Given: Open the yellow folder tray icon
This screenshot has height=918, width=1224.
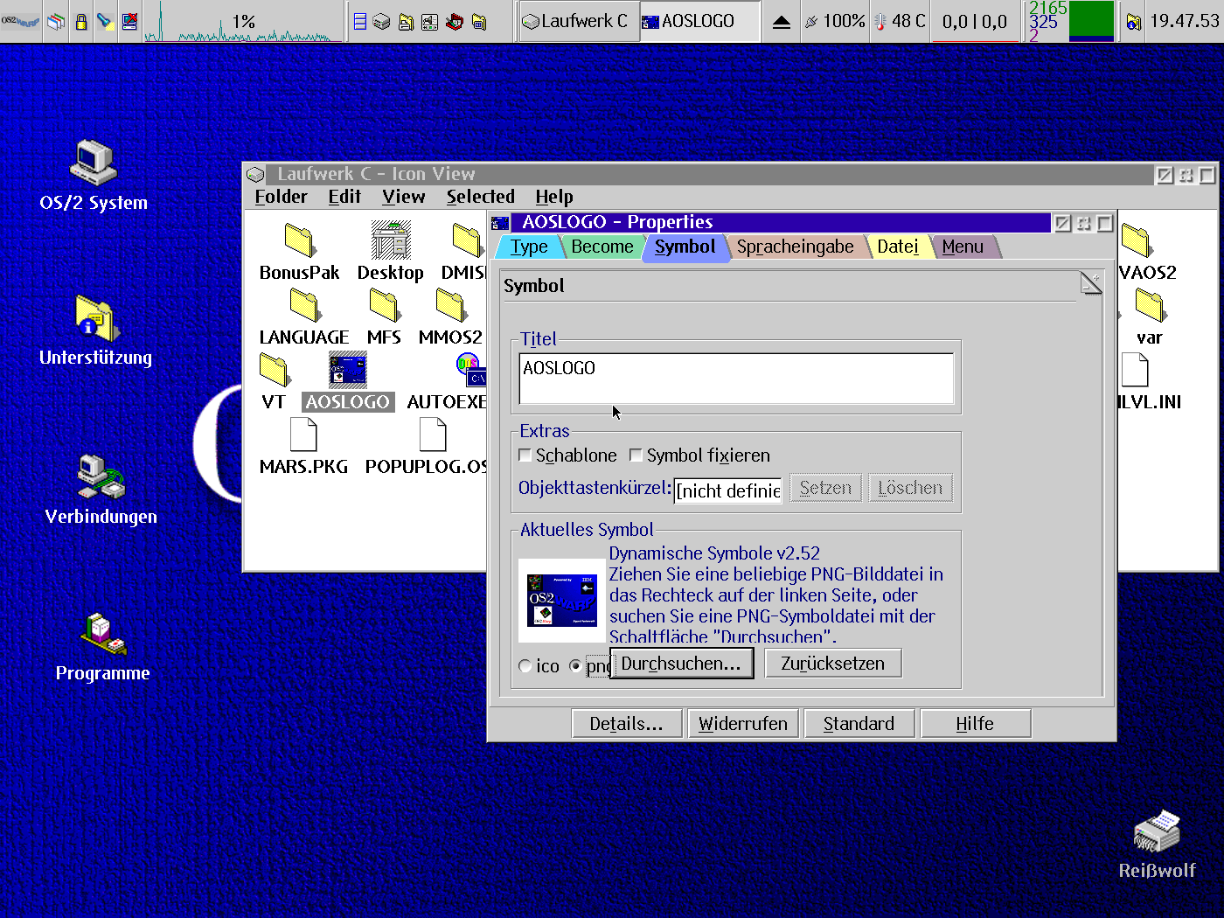Looking at the screenshot, I should 479,21.
